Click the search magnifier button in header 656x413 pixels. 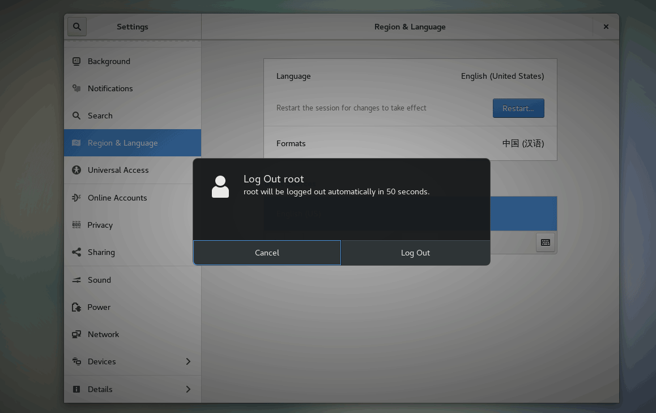[x=77, y=27]
